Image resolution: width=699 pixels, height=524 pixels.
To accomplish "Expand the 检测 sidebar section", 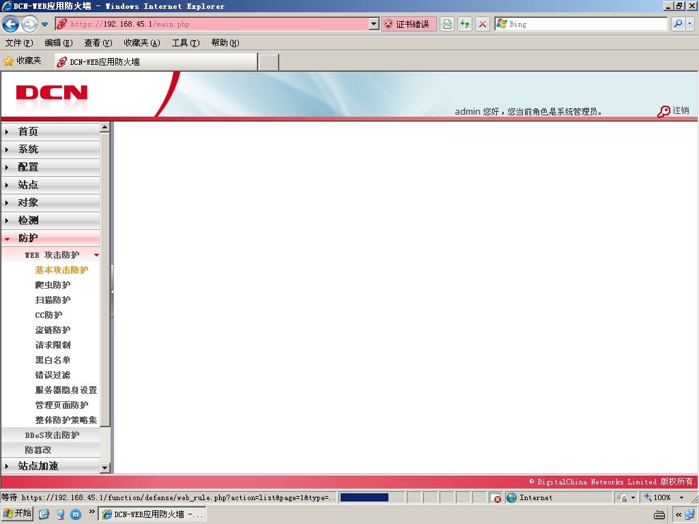I will tap(51, 220).
